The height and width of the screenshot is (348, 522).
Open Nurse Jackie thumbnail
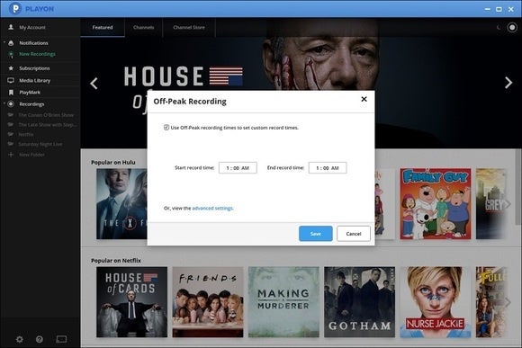[436, 302]
